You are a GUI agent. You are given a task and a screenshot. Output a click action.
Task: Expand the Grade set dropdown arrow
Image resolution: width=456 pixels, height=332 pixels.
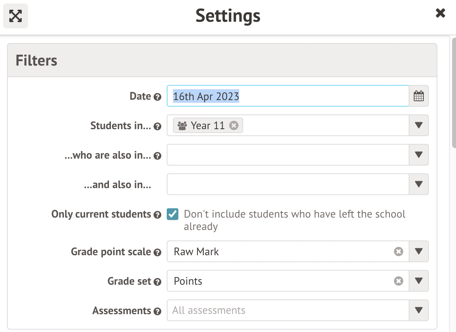coord(419,281)
